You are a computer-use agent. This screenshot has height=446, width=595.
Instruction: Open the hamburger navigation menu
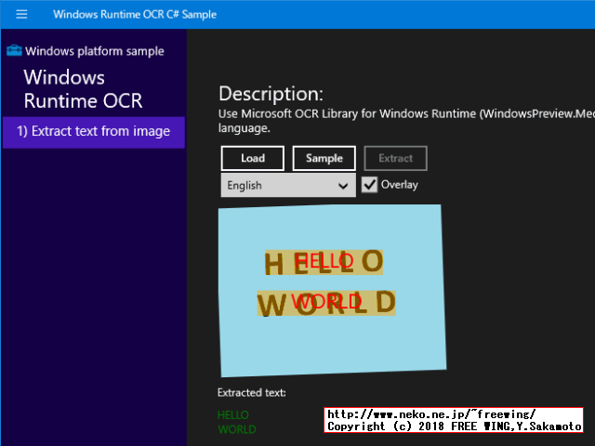[21, 15]
